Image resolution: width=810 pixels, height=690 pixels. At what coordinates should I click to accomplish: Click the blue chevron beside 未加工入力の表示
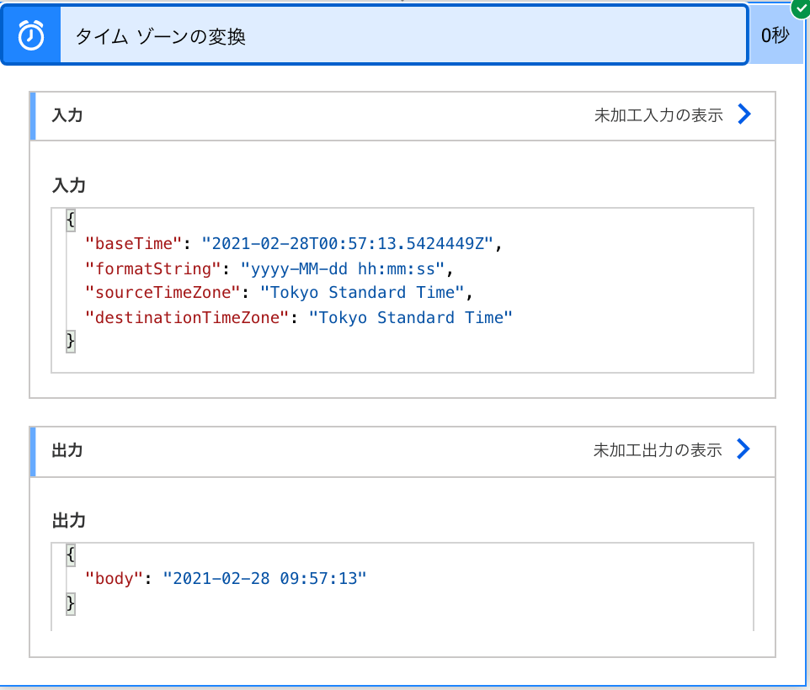click(x=743, y=114)
